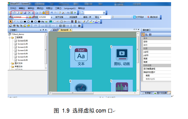This screenshot has width=188, height=119.
Task: Open the Language(L) menu
Action: [70, 8]
